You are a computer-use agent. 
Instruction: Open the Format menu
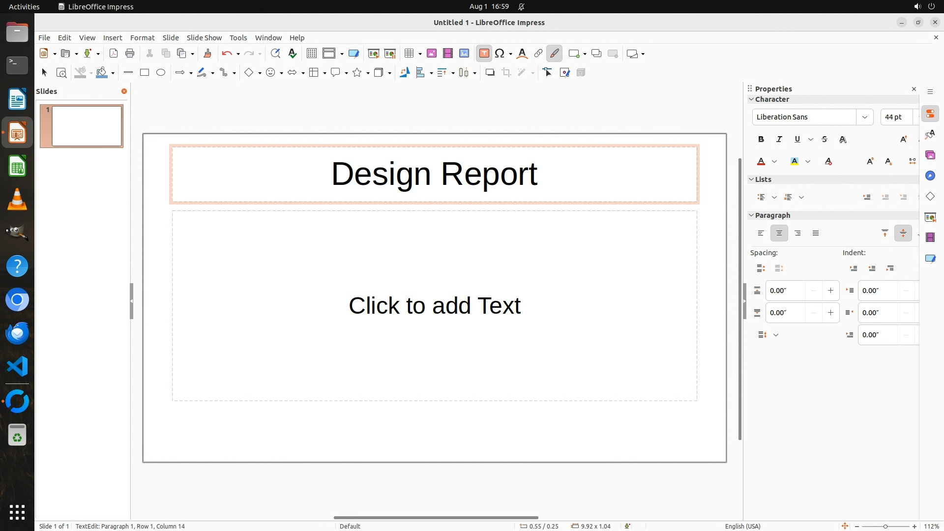coord(142,38)
